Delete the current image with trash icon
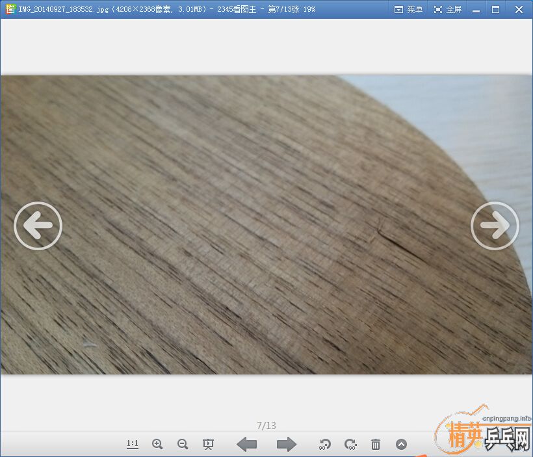The height and width of the screenshot is (457, 533). point(376,444)
